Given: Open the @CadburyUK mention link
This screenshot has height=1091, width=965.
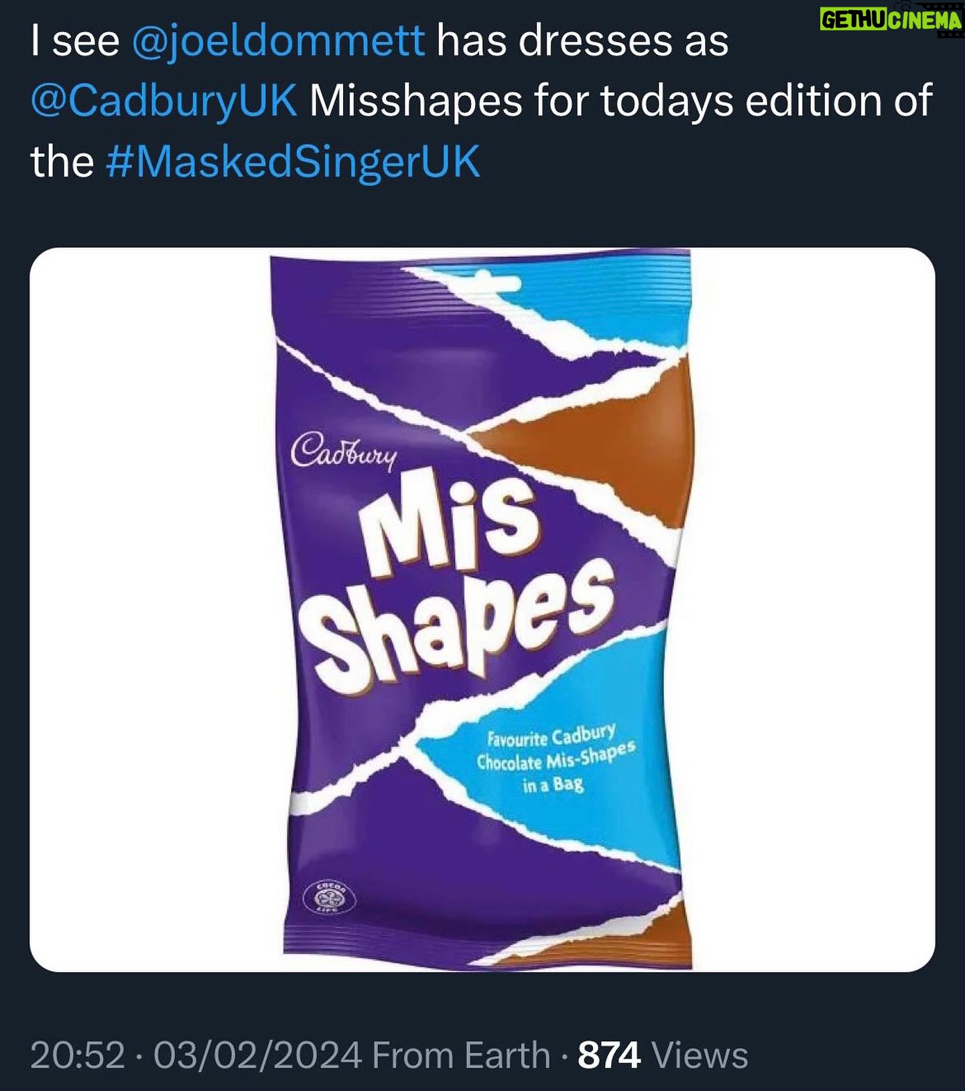Looking at the screenshot, I should 164,101.
